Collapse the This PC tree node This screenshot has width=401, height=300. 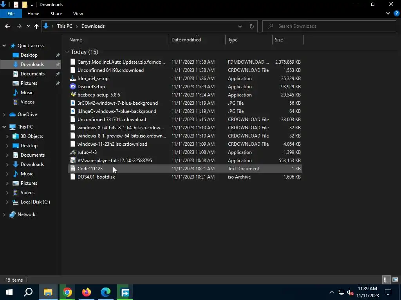[4, 127]
